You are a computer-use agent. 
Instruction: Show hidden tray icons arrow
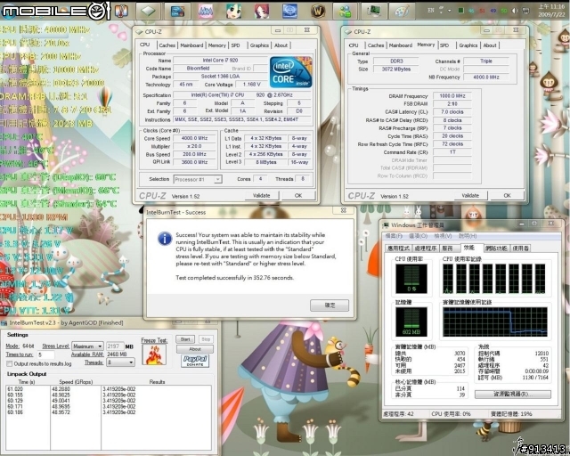click(x=449, y=11)
